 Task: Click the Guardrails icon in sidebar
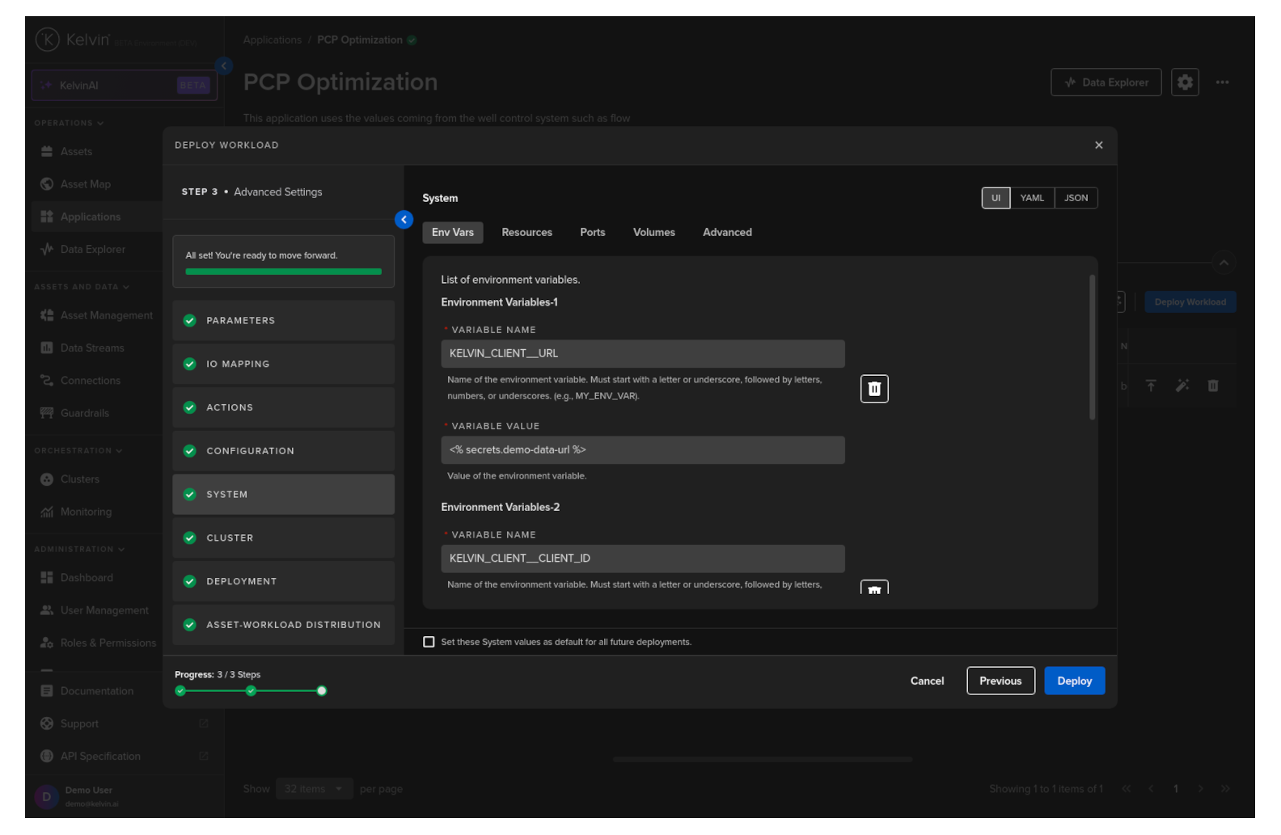pos(47,413)
